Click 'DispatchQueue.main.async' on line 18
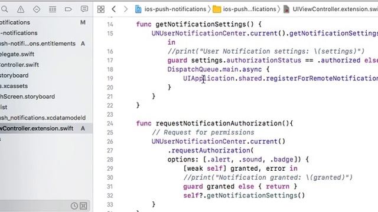Image resolution: width=378 pixels, height=212 pixels. pos(214,69)
